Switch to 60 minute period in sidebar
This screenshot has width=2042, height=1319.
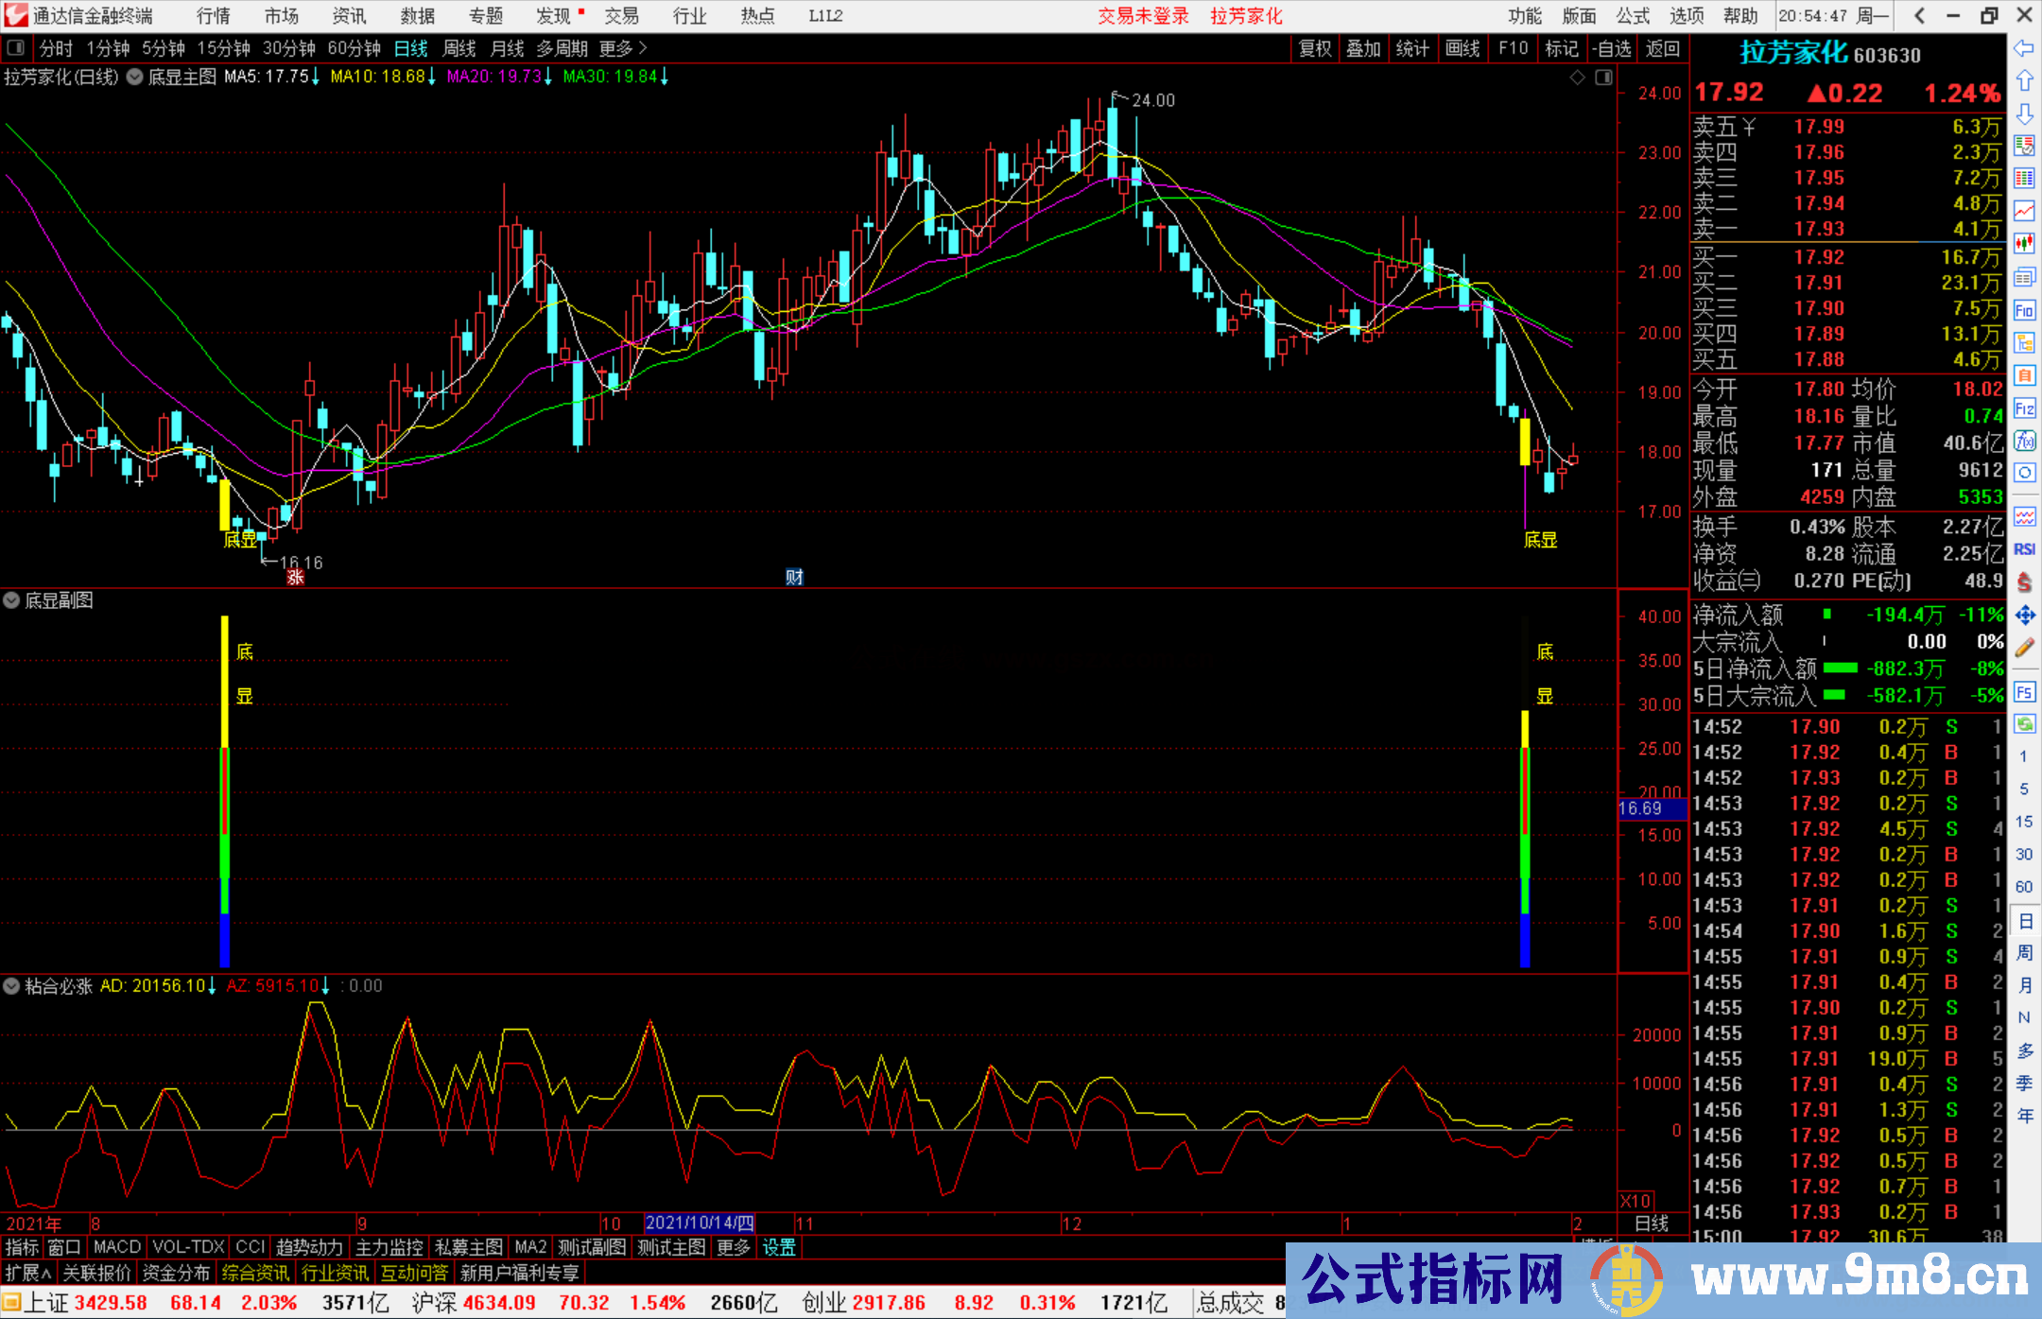[x=2024, y=887]
